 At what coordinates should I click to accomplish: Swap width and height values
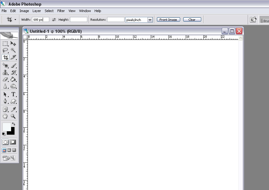(x=54, y=19)
